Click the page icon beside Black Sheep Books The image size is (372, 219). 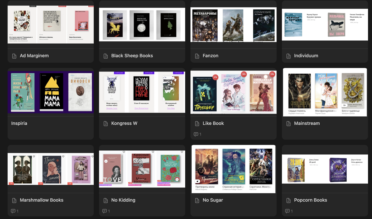click(x=105, y=56)
